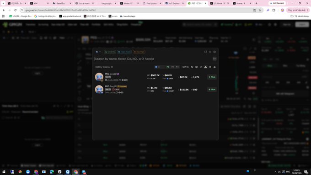Copy address icon in second PEG row
Screen dimensions: 311x175
pyautogui.click(x=117, y=93)
